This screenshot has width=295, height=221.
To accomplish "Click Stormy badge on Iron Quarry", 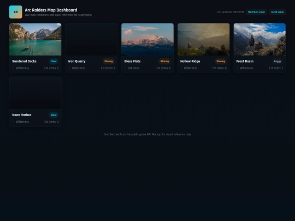I will click(109, 61).
